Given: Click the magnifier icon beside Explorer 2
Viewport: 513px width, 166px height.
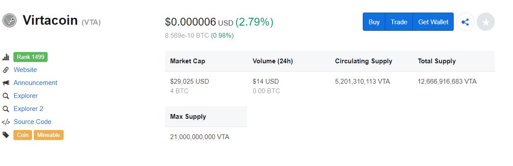Looking at the screenshot, I should click(x=6, y=109).
